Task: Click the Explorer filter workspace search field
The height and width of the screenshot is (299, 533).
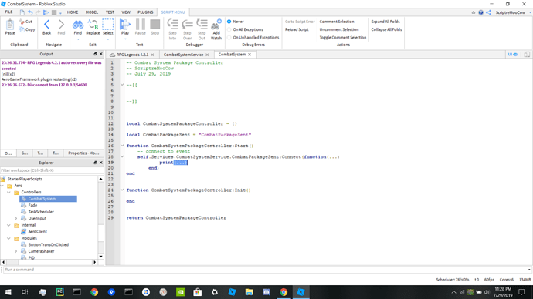Action: [51, 170]
